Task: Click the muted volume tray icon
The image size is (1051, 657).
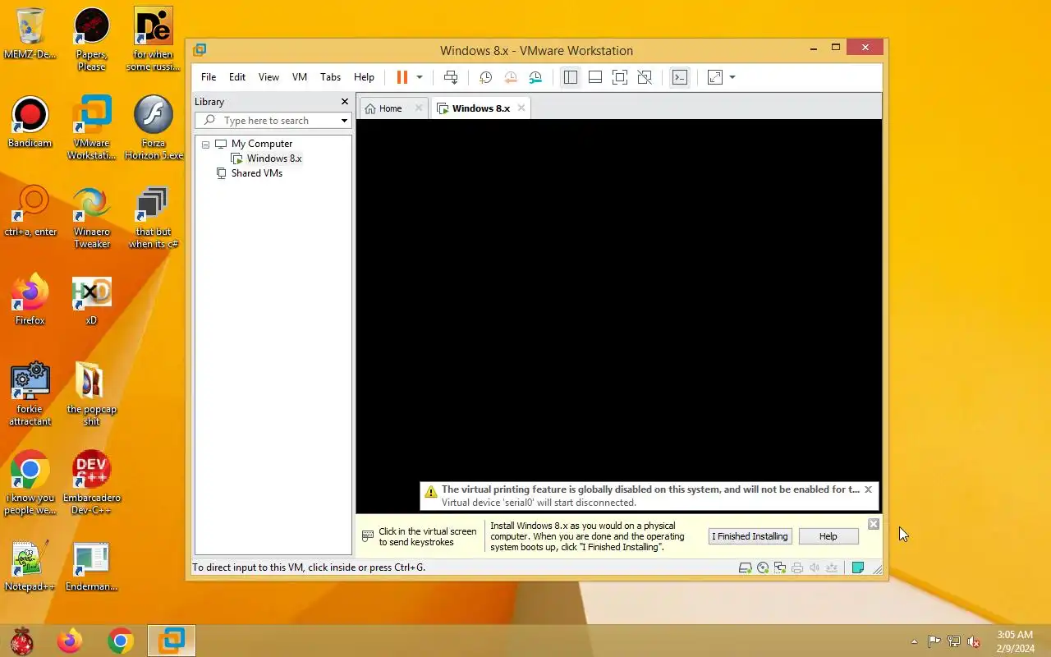Action: point(974,641)
